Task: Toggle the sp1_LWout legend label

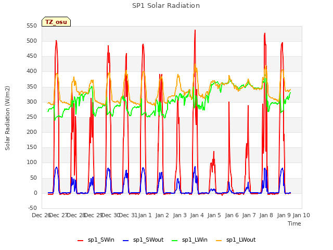Action: pos(241,240)
